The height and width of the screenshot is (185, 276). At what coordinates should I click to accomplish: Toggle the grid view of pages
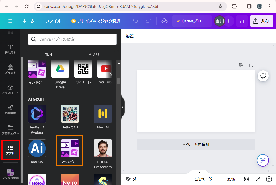click(x=247, y=179)
